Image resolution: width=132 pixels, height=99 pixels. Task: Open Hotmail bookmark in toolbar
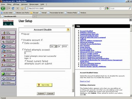[43, 13]
